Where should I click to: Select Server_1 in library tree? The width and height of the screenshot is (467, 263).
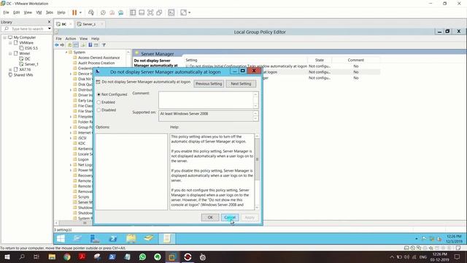click(31, 64)
